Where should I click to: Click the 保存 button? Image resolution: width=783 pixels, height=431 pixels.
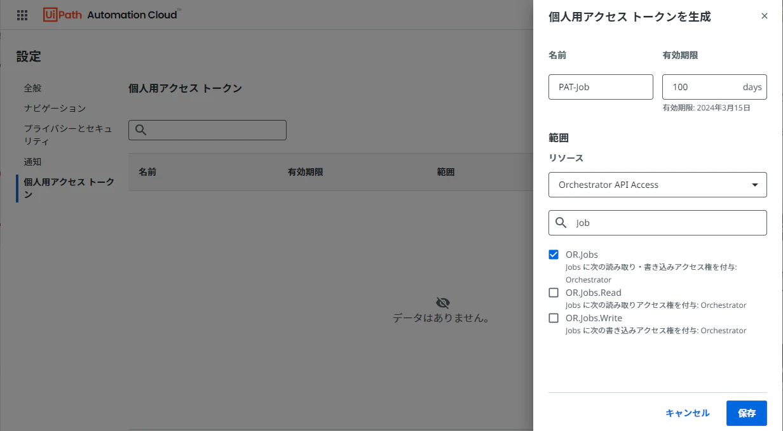click(747, 413)
